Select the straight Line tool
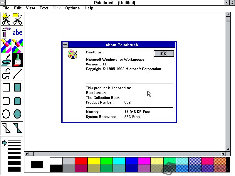Screen dimensions: 235x176 18,74
